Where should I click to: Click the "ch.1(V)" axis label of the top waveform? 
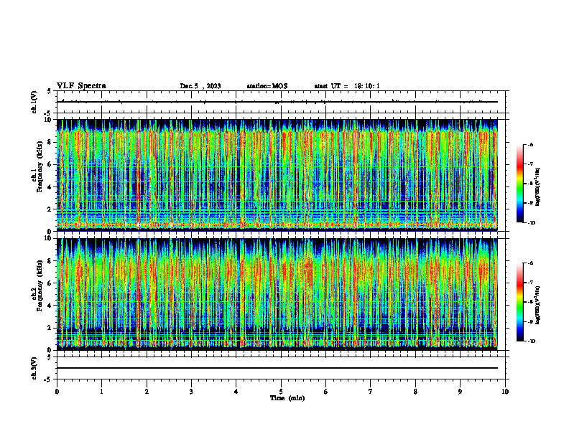pos(34,102)
